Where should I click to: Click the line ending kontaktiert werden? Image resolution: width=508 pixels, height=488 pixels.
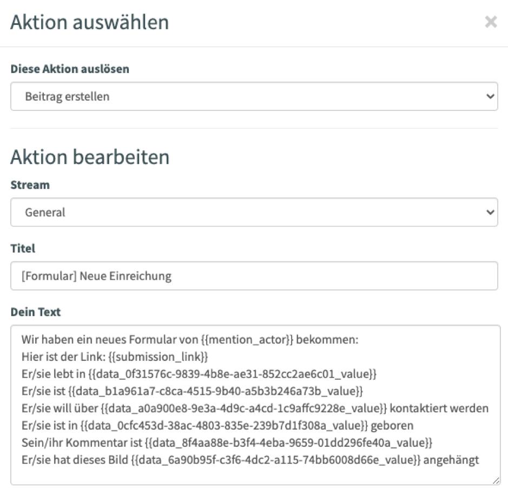coord(255,408)
